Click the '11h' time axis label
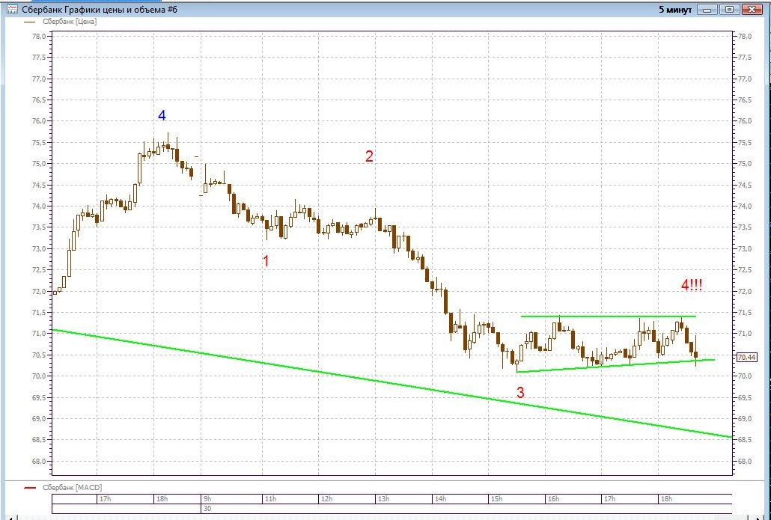 tap(270, 499)
